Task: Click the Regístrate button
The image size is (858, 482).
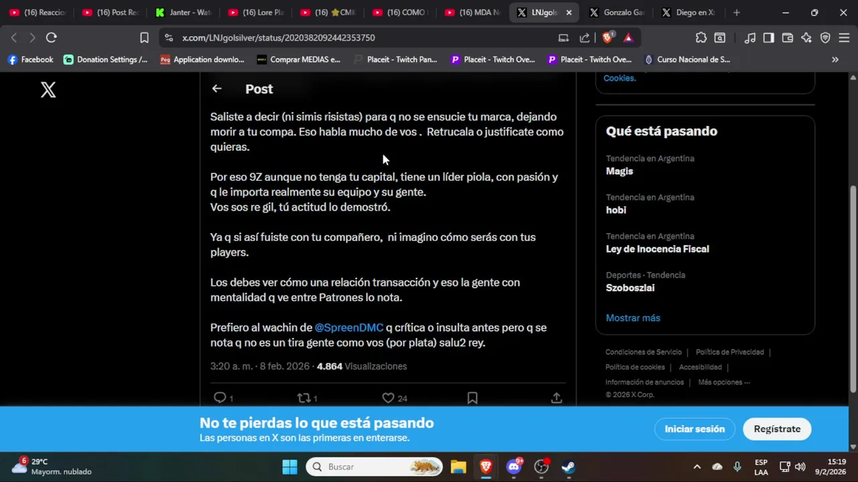Action: [x=777, y=429]
